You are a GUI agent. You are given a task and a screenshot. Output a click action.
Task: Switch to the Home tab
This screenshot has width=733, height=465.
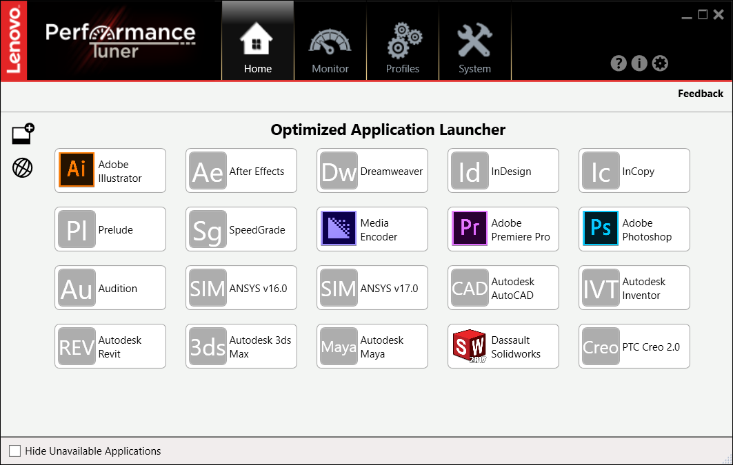(258, 41)
